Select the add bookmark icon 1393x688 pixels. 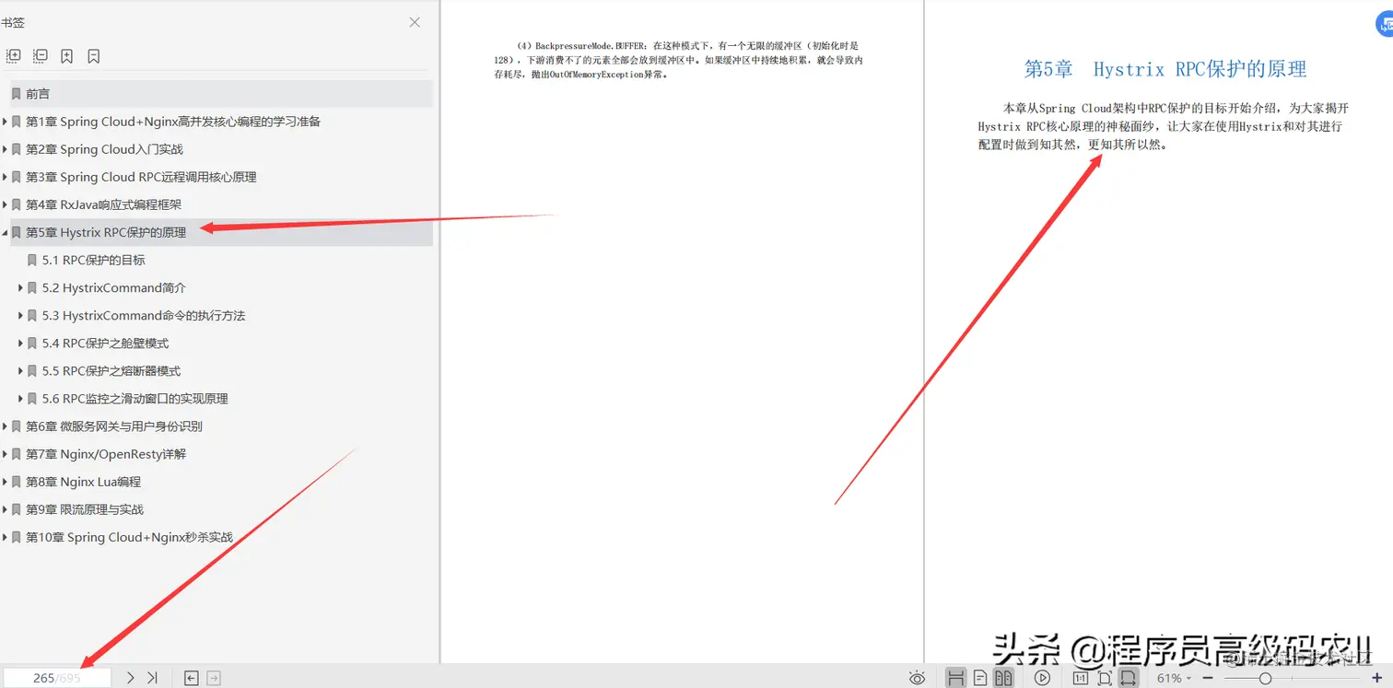66,55
